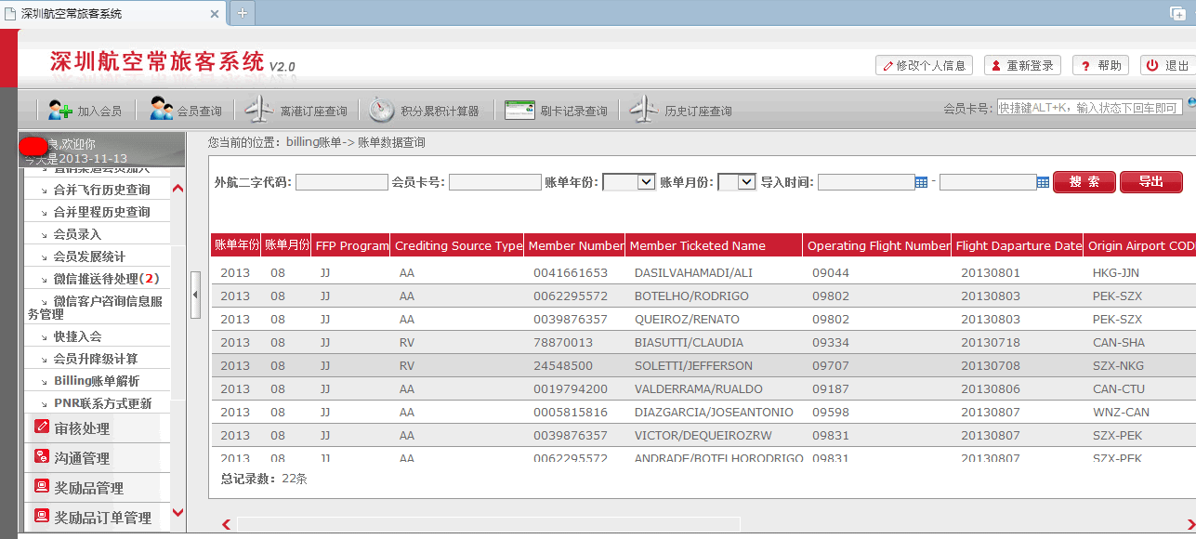Click the Operating Flight Number header
The width and height of the screenshot is (1196, 539).
coord(878,245)
